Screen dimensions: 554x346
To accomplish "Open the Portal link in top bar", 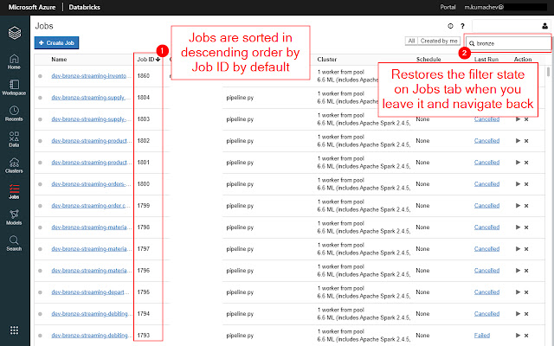I will (x=448, y=7).
